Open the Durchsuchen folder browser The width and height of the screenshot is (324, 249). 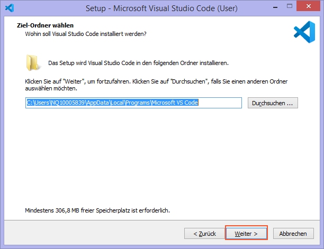(273, 103)
